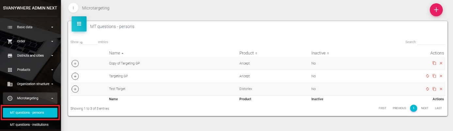Select MT questions - institutions item
This screenshot has height=131, width=453.
coord(29,124)
